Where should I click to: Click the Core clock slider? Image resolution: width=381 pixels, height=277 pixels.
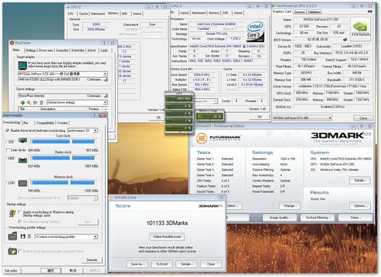[63, 142]
